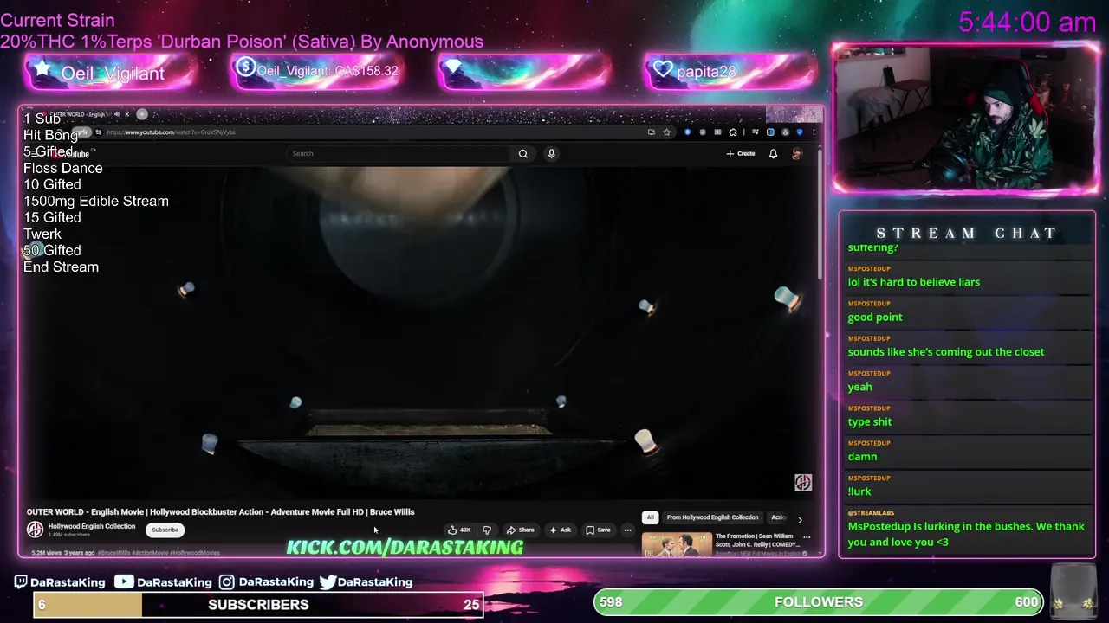Bookmark the page with the star icon
Screen dimensions: 1109x623
(666, 132)
